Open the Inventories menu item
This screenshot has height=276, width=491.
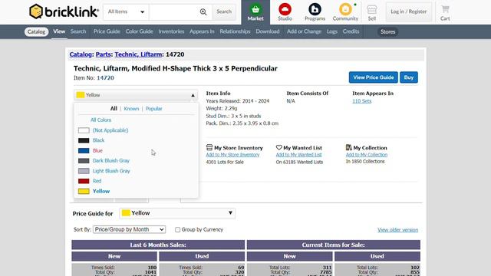coord(171,31)
